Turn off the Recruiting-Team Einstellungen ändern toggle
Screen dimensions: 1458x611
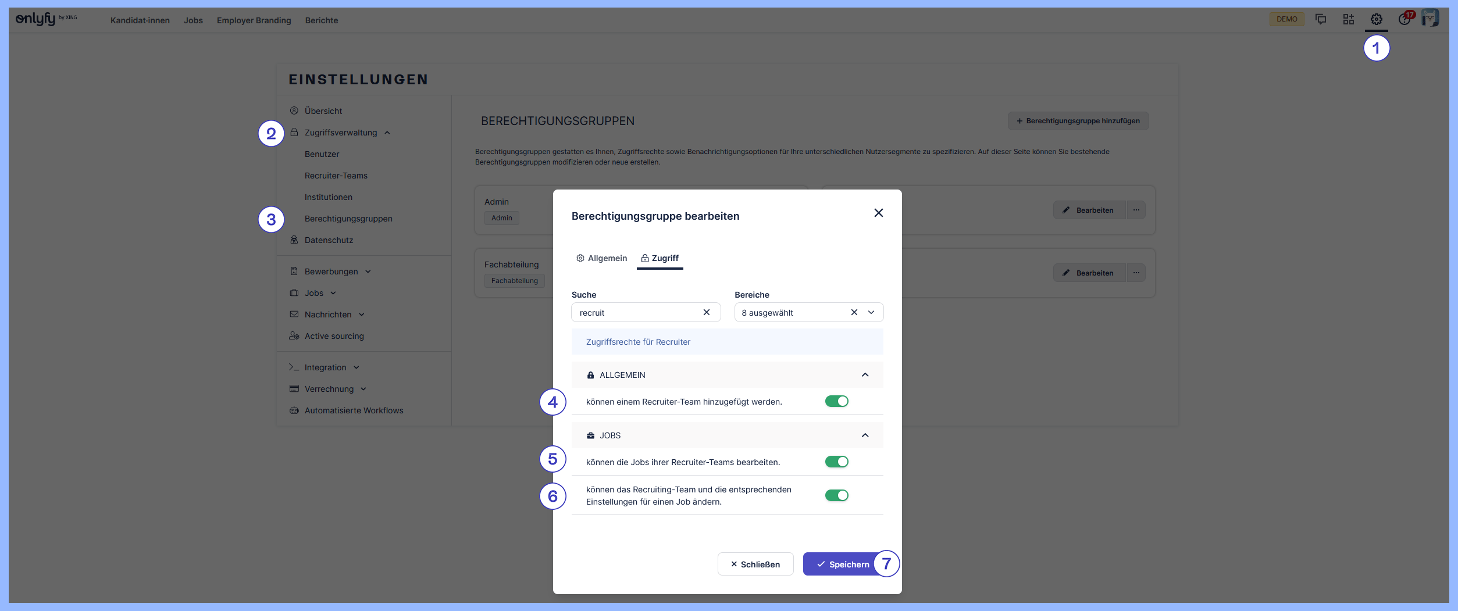click(x=836, y=495)
